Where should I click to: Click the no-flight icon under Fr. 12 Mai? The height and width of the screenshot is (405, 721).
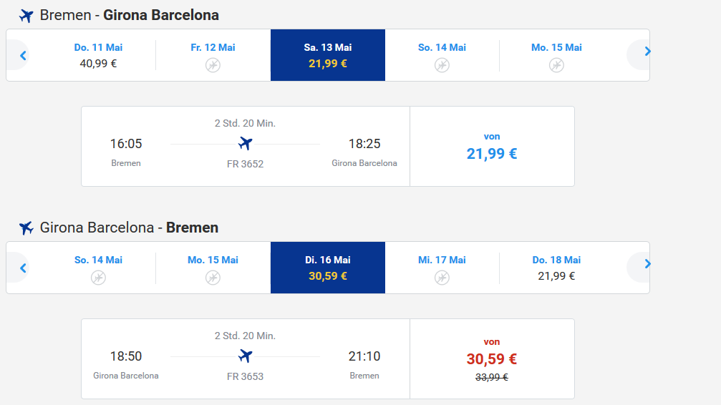213,65
